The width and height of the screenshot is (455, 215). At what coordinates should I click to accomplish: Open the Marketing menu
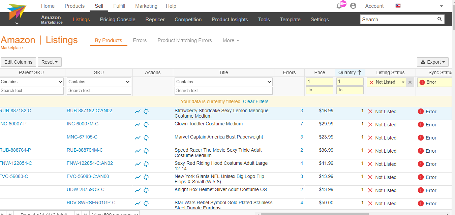point(146,6)
